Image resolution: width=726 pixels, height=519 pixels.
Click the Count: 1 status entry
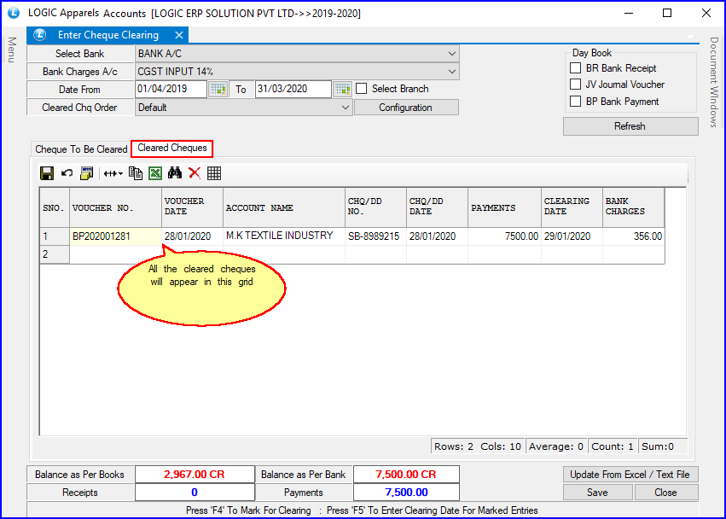tap(612, 446)
